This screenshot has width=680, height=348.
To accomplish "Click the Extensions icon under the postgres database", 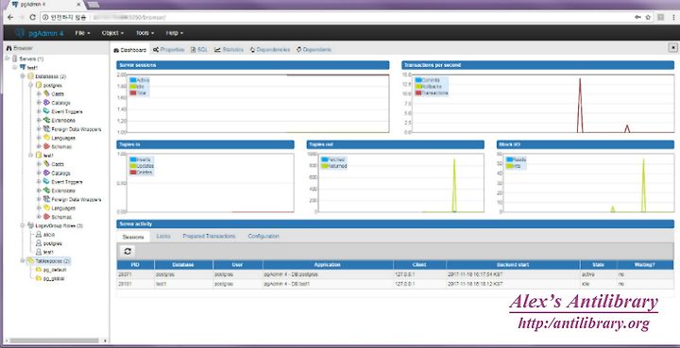I will pyautogui.click(x=47, y=120).
